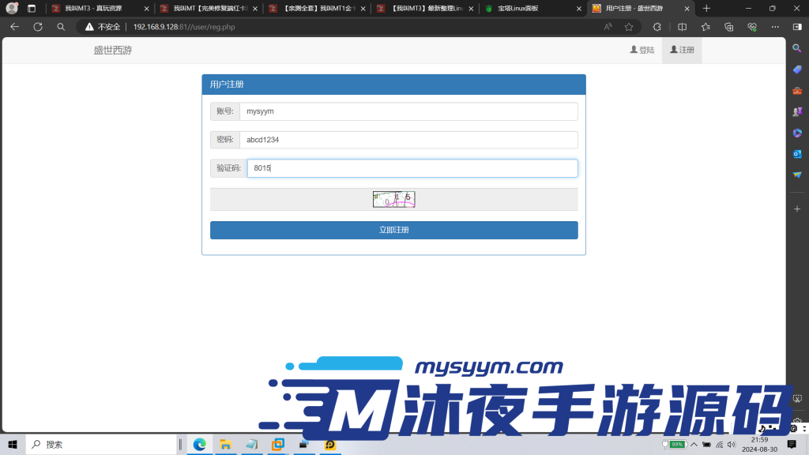Customize sidebar with the plus button
The height and width of the screenshot is (455, 809).
(797, 207)
